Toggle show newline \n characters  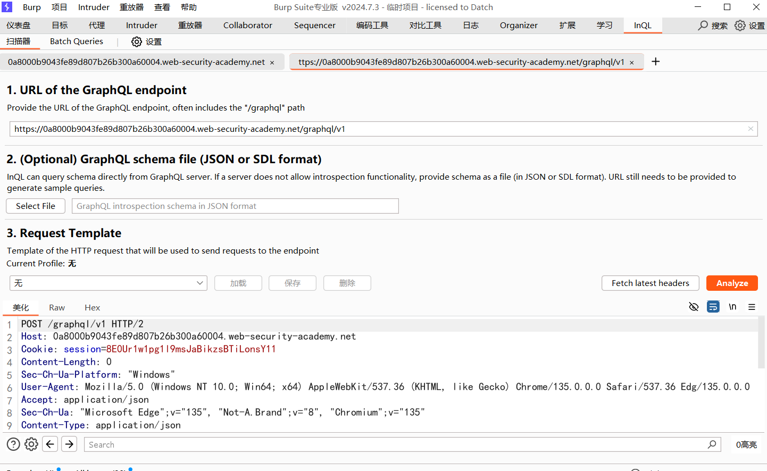point(732,307)
